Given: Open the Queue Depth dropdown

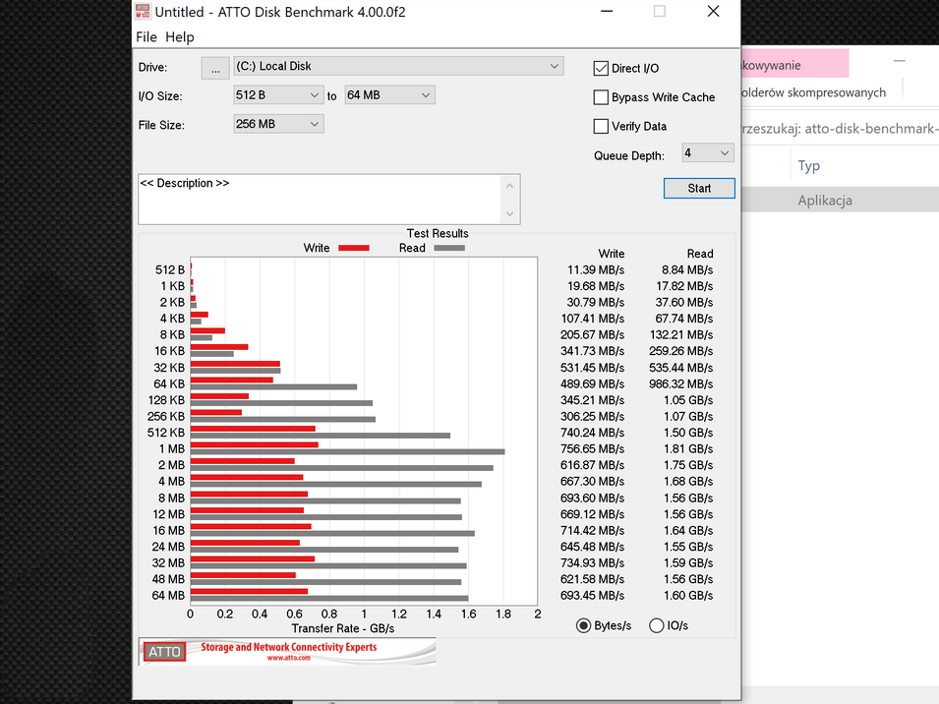Looking at the screenshot, I should click(708, 153).
